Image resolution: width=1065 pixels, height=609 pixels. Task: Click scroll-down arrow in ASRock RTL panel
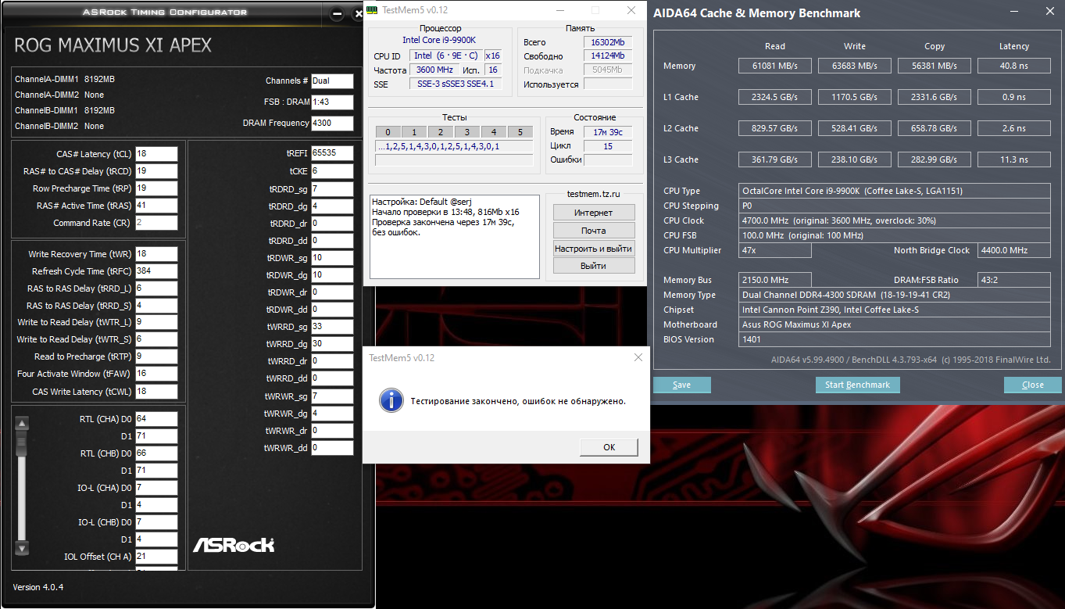[x=22, y=548]
